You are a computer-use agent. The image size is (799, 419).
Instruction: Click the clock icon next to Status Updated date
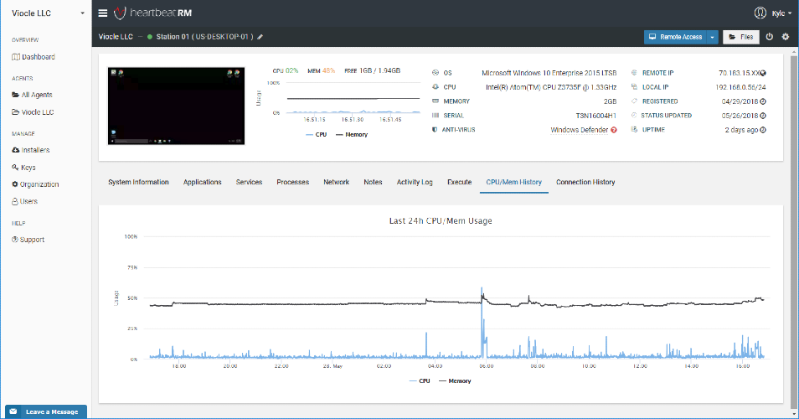pyautogui.click(x=763, y=116)
